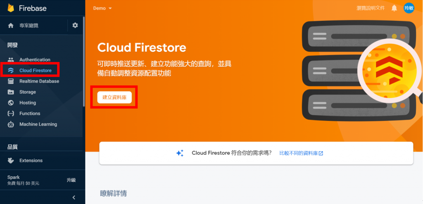Select the Hosting globe icon
This screenshot has width=423, height=204.
tap(11, 103)
